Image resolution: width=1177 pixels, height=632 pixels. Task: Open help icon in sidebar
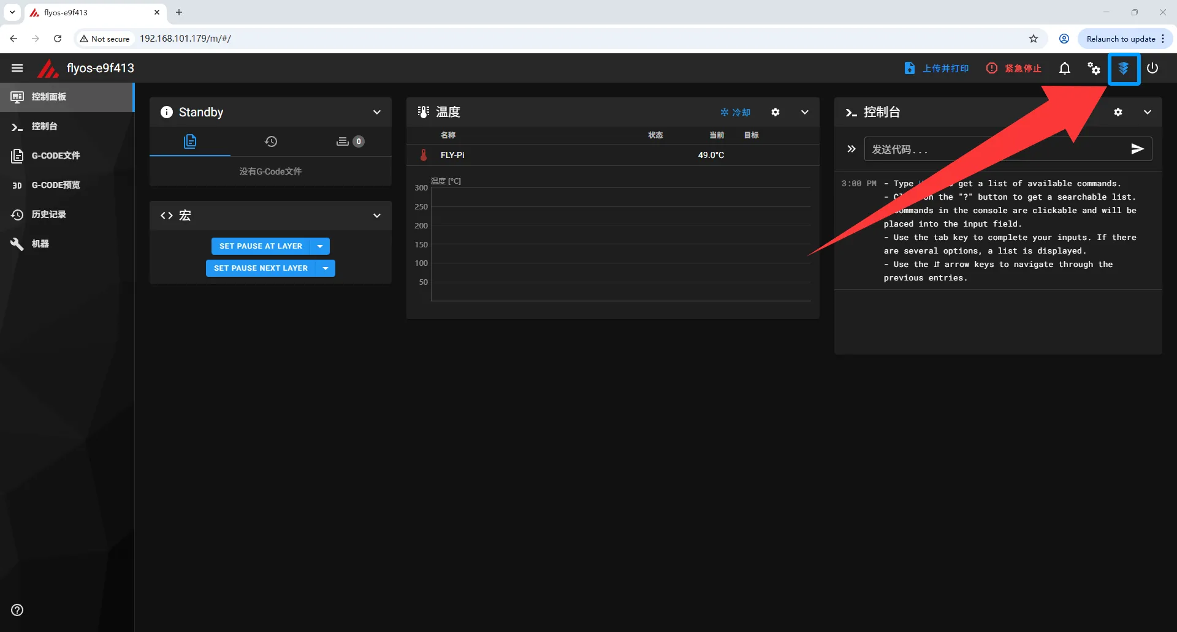[17, 610]
